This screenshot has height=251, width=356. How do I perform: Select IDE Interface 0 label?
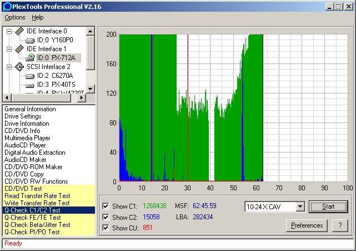[x=47, y=31]
